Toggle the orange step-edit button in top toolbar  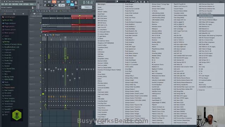click(54, 2)
